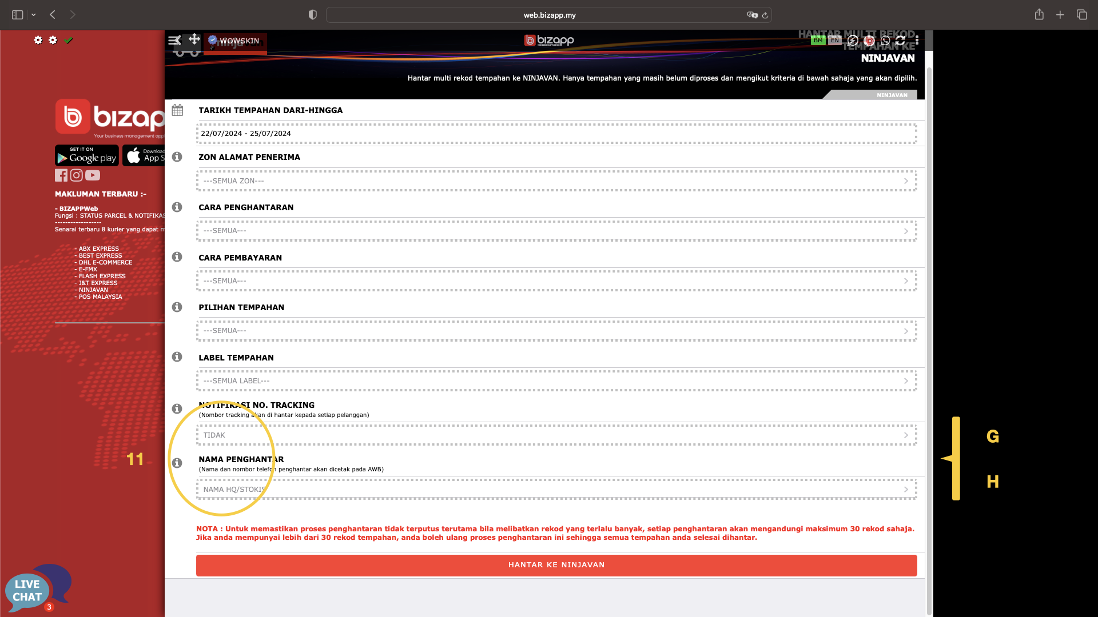Screen dimensions: 1098x617
Task: Open a new Safari tab
Action: (x=1060, y=15)
